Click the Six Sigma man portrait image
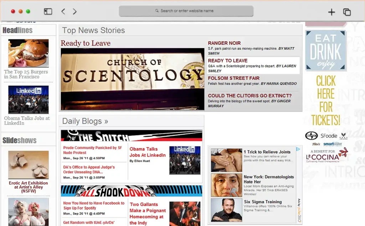 click(226, 210)
